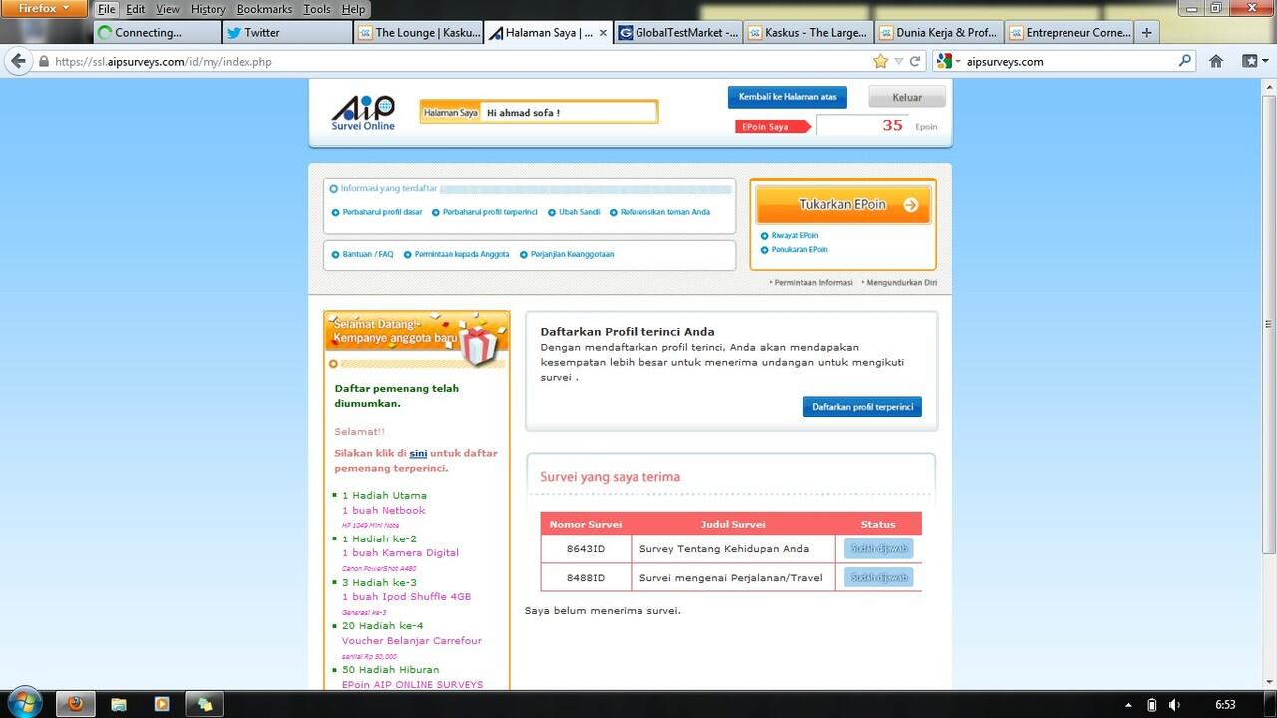Open Perbaharui profil dasar link
Image resolution: width=1277 pixels, height=718 pixels.
[382, 212]
